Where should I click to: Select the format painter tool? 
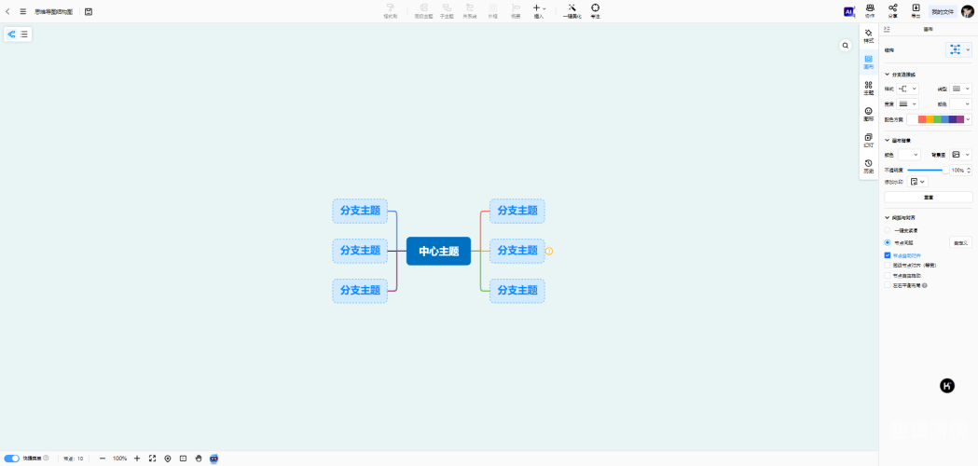pos(390,11)
